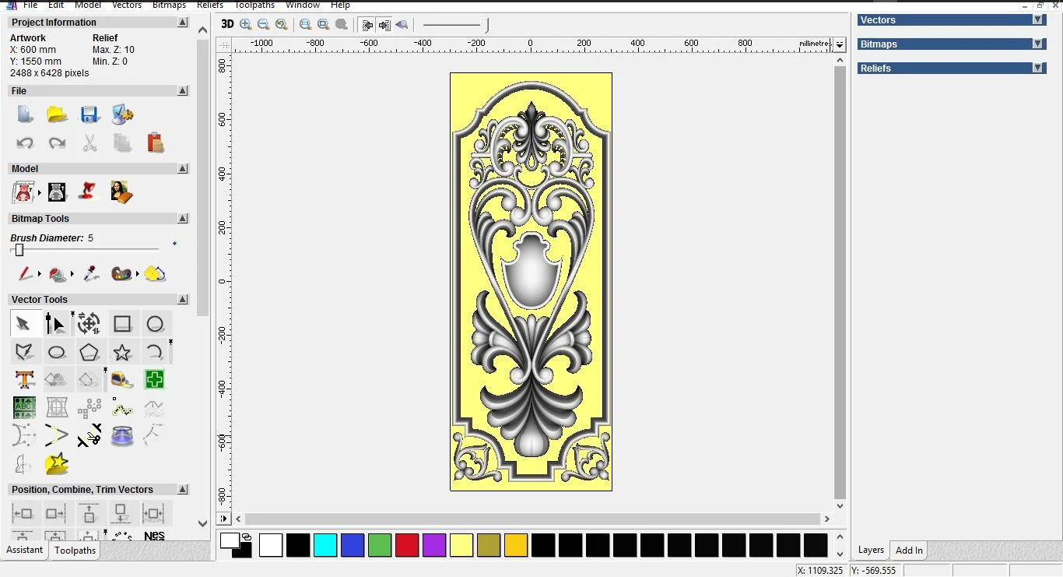
Task: Toggle the right panel arrow button in view toolbar
Action: [x=384, y=25]
